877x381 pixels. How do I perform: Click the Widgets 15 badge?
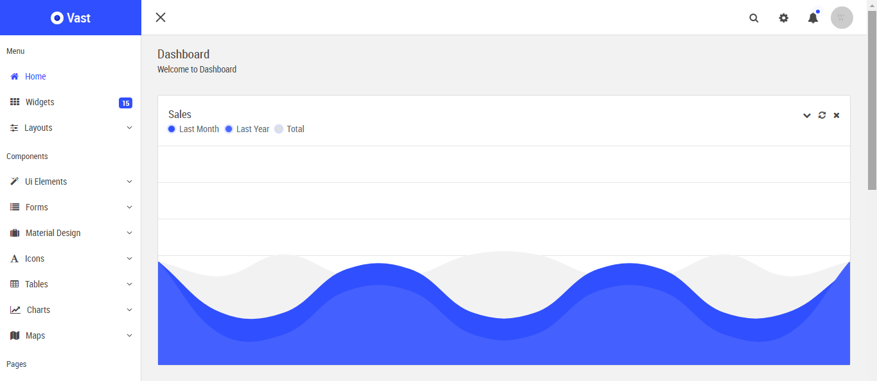tap(125, 103)
